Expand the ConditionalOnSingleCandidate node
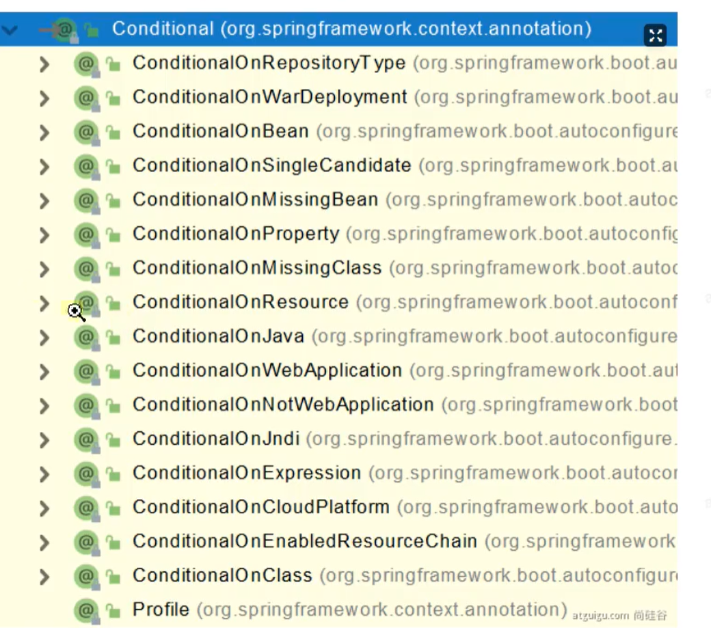 (x=44, y=167)
